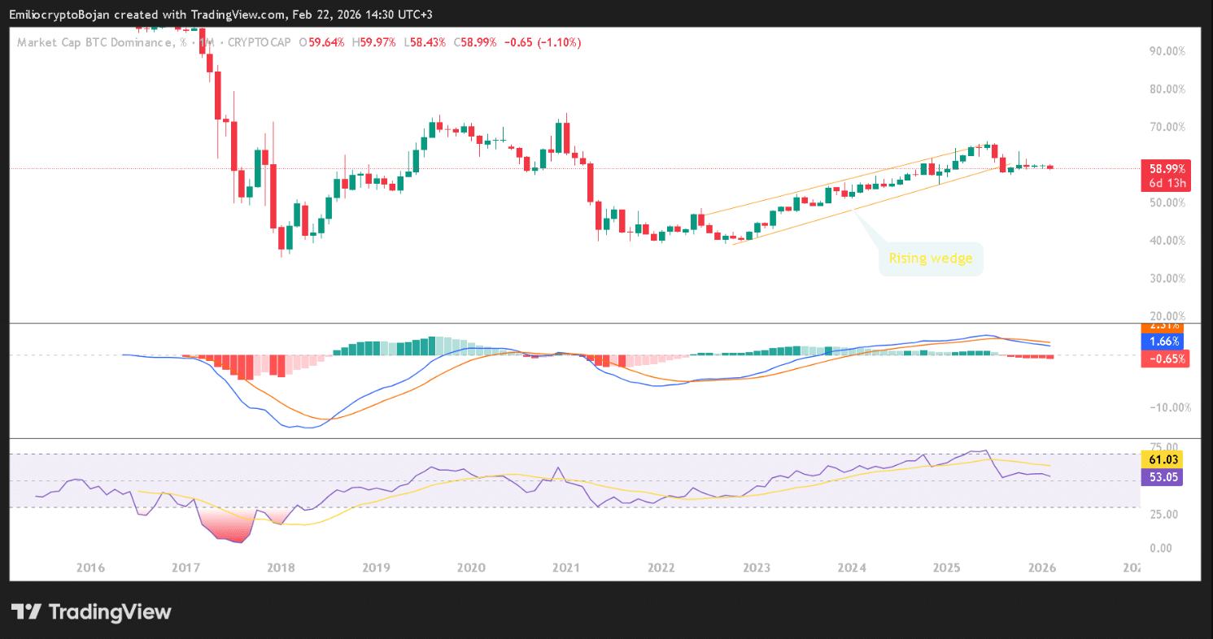Screen dimensions: 1213x639
Task: Click the red -0.65% histogram value tag
Action: point(1166,359)
